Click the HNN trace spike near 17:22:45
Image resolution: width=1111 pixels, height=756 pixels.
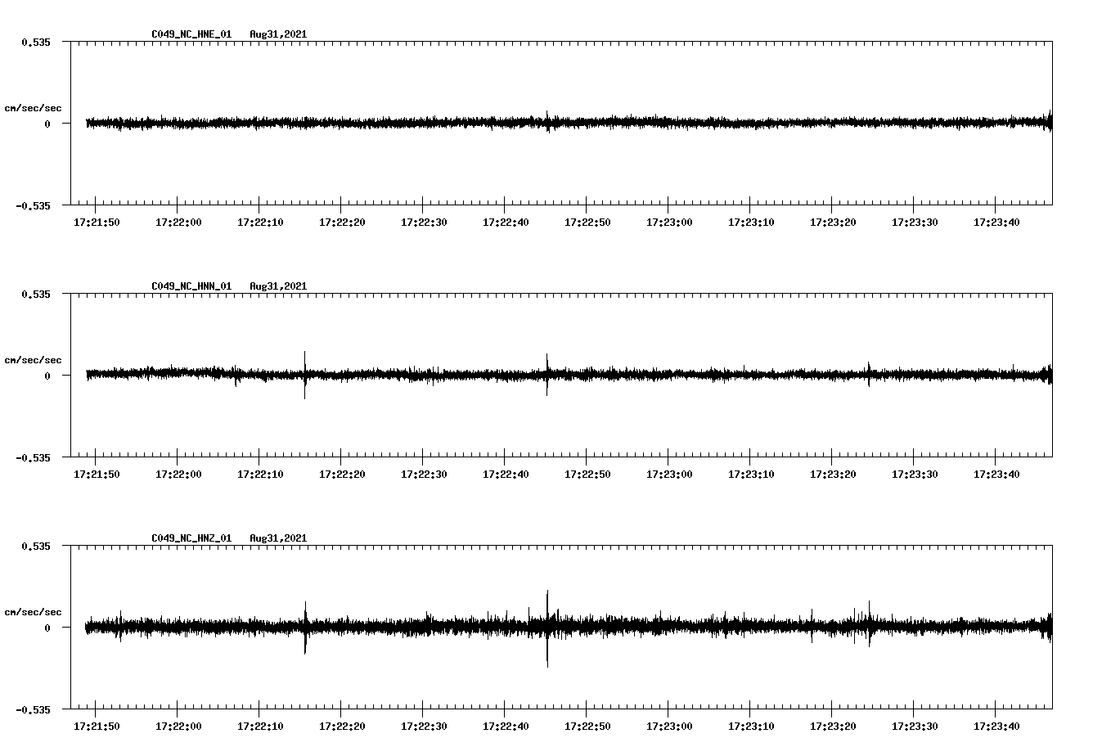pyautogui.click(x=547, y=375)
